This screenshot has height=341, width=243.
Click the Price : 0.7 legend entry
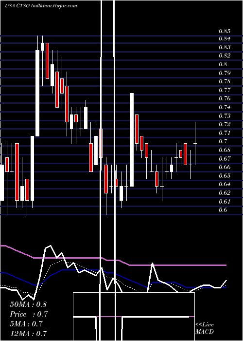point(29,314)
